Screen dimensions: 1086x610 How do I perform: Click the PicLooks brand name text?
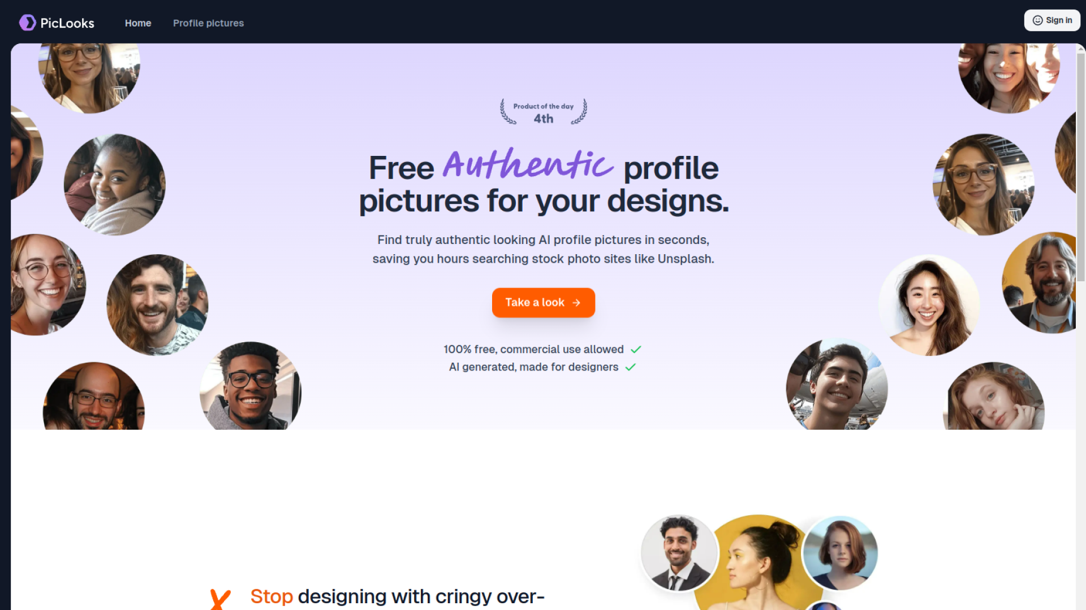coord(67,23)
